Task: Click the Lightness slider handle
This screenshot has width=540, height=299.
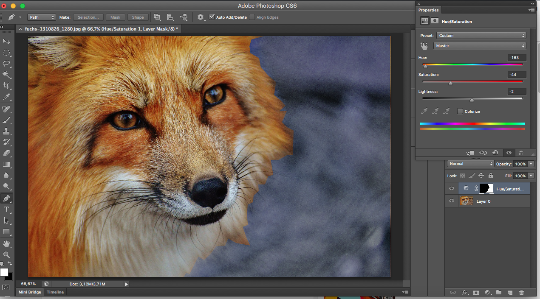Action: tap(472, 100)
